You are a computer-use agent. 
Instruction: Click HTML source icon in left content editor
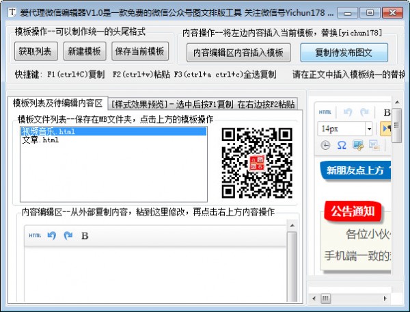[x=35, y=235]
